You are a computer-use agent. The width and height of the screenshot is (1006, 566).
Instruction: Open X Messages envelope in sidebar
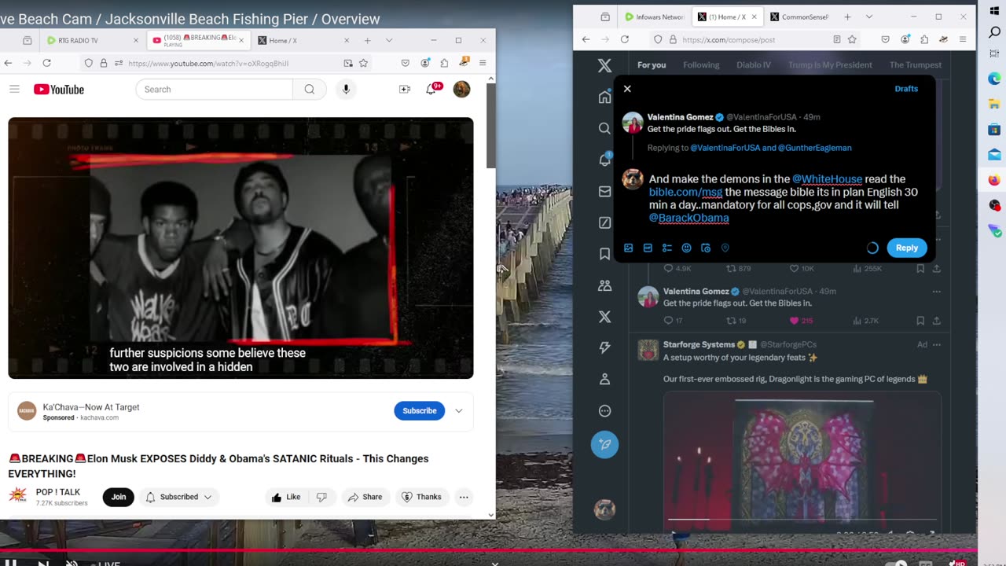click(604, 191)
